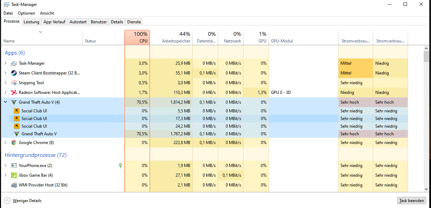Click the YourPhone.exe icon
Image resolution: width=431 pixels, height=208 pixels.
coord(14,166)
